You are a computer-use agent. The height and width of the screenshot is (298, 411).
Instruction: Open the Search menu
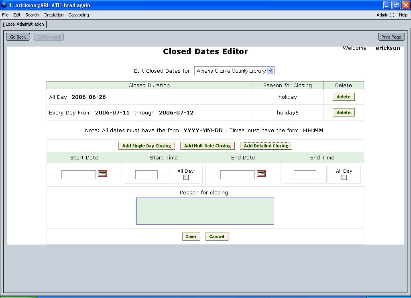(32, 15)
